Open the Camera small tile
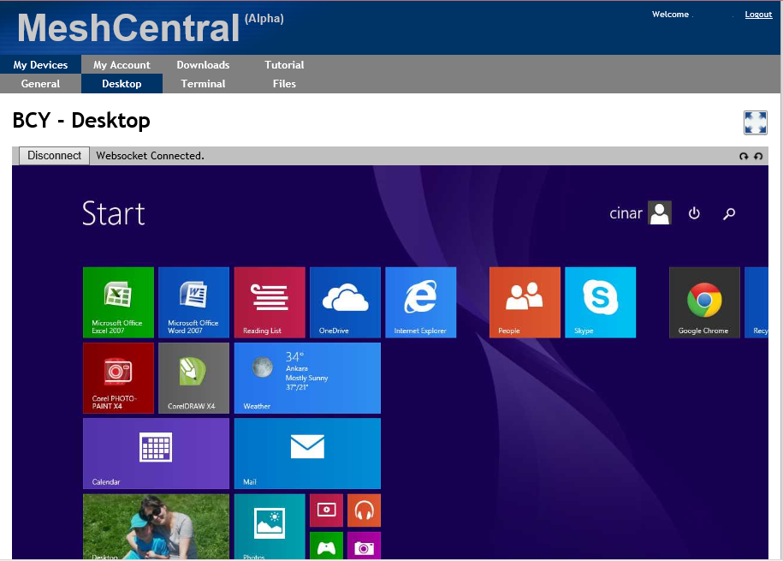The image size is (783, 561). [364, 546]
